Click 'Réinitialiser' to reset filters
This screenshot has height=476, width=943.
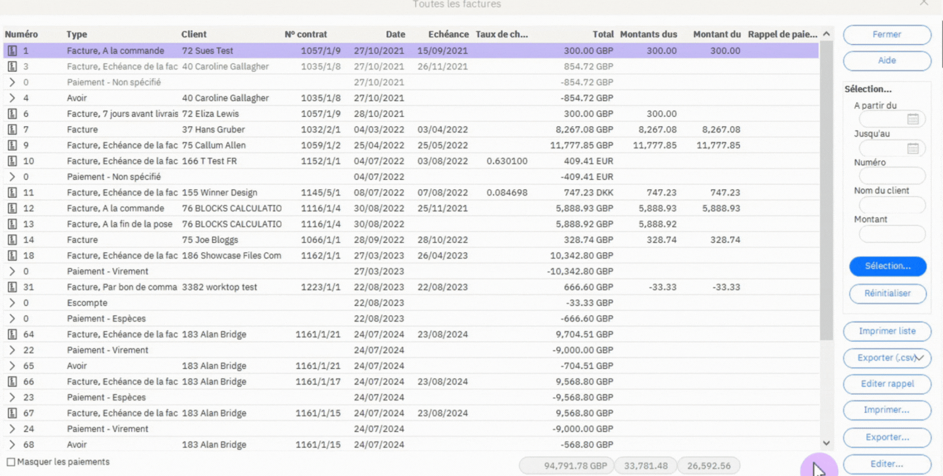click(x=887, y=294)
